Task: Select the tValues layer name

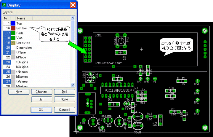Action: [22, 82]
